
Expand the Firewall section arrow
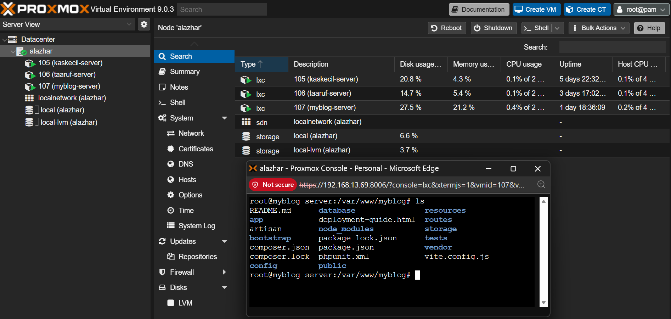tap(224, 272)
